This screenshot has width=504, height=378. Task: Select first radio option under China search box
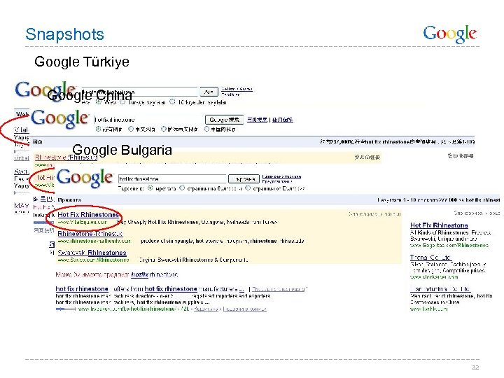point(98,129)
